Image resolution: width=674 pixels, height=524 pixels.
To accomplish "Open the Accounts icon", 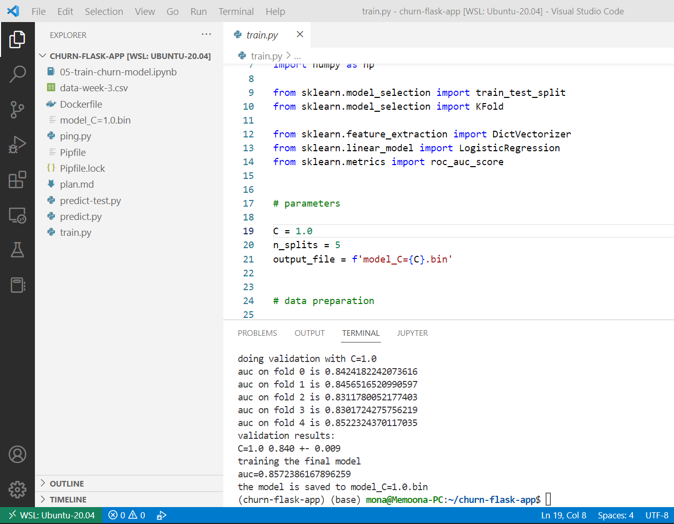I will (x=17, y=454).
